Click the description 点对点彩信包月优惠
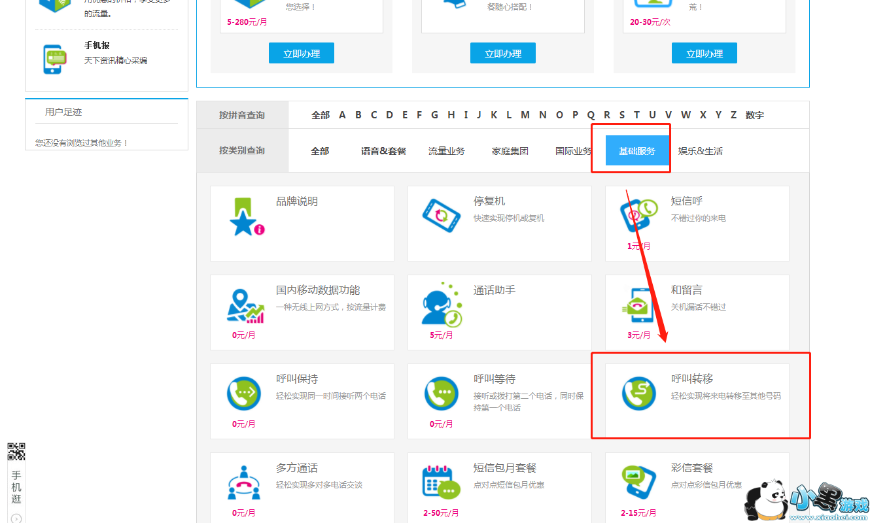The width and height of the screenshot is (870, 523). (x=706, y=485)
